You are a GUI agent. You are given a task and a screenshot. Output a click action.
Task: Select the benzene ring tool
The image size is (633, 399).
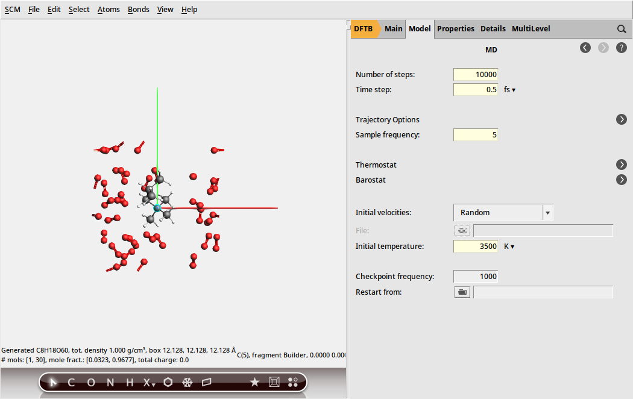coord(167,382)
